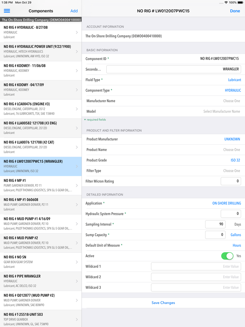This screenshot has width=245, height=327.
Task: Tap chevron on NO RIG # MUD PUMP #2
Action: coord(77,243)
